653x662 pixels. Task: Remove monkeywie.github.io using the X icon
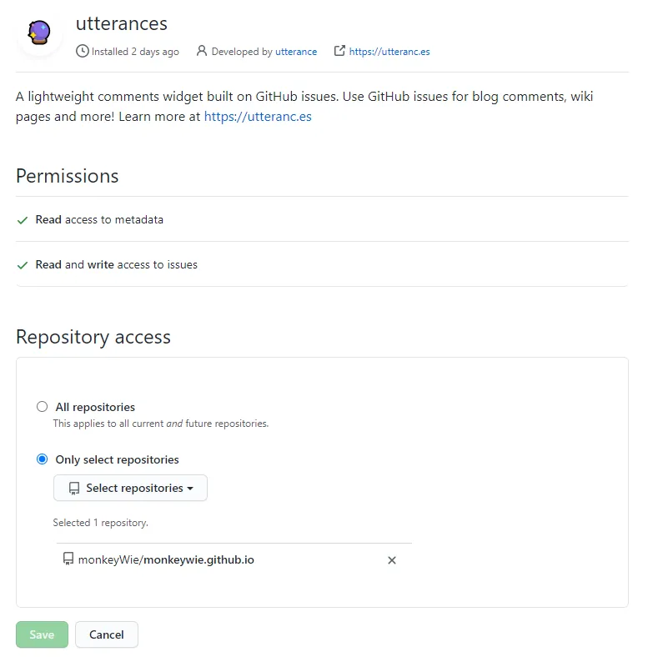(x=392, y=560)
